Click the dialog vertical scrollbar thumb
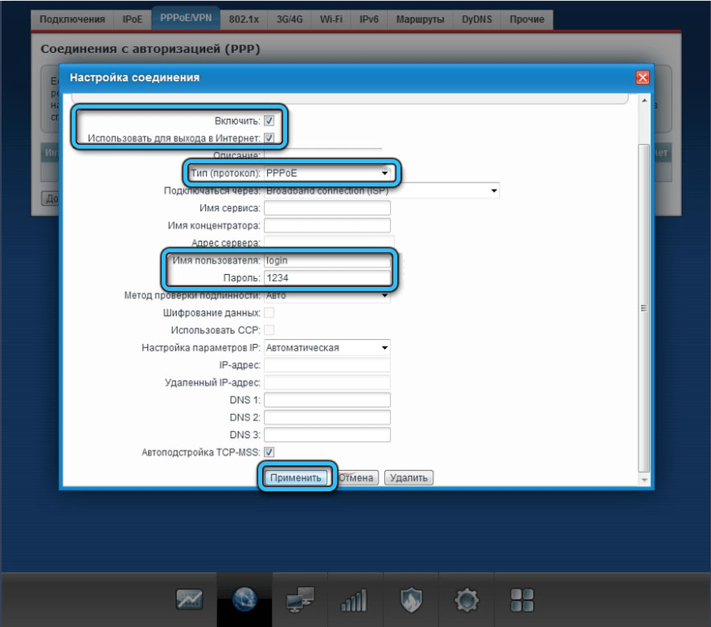 (644, 308)
